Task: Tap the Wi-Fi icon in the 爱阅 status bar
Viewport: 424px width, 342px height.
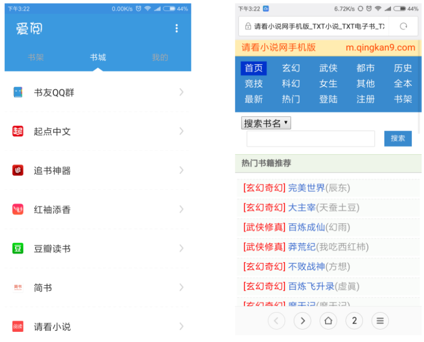Action: (x=148, y=9)
